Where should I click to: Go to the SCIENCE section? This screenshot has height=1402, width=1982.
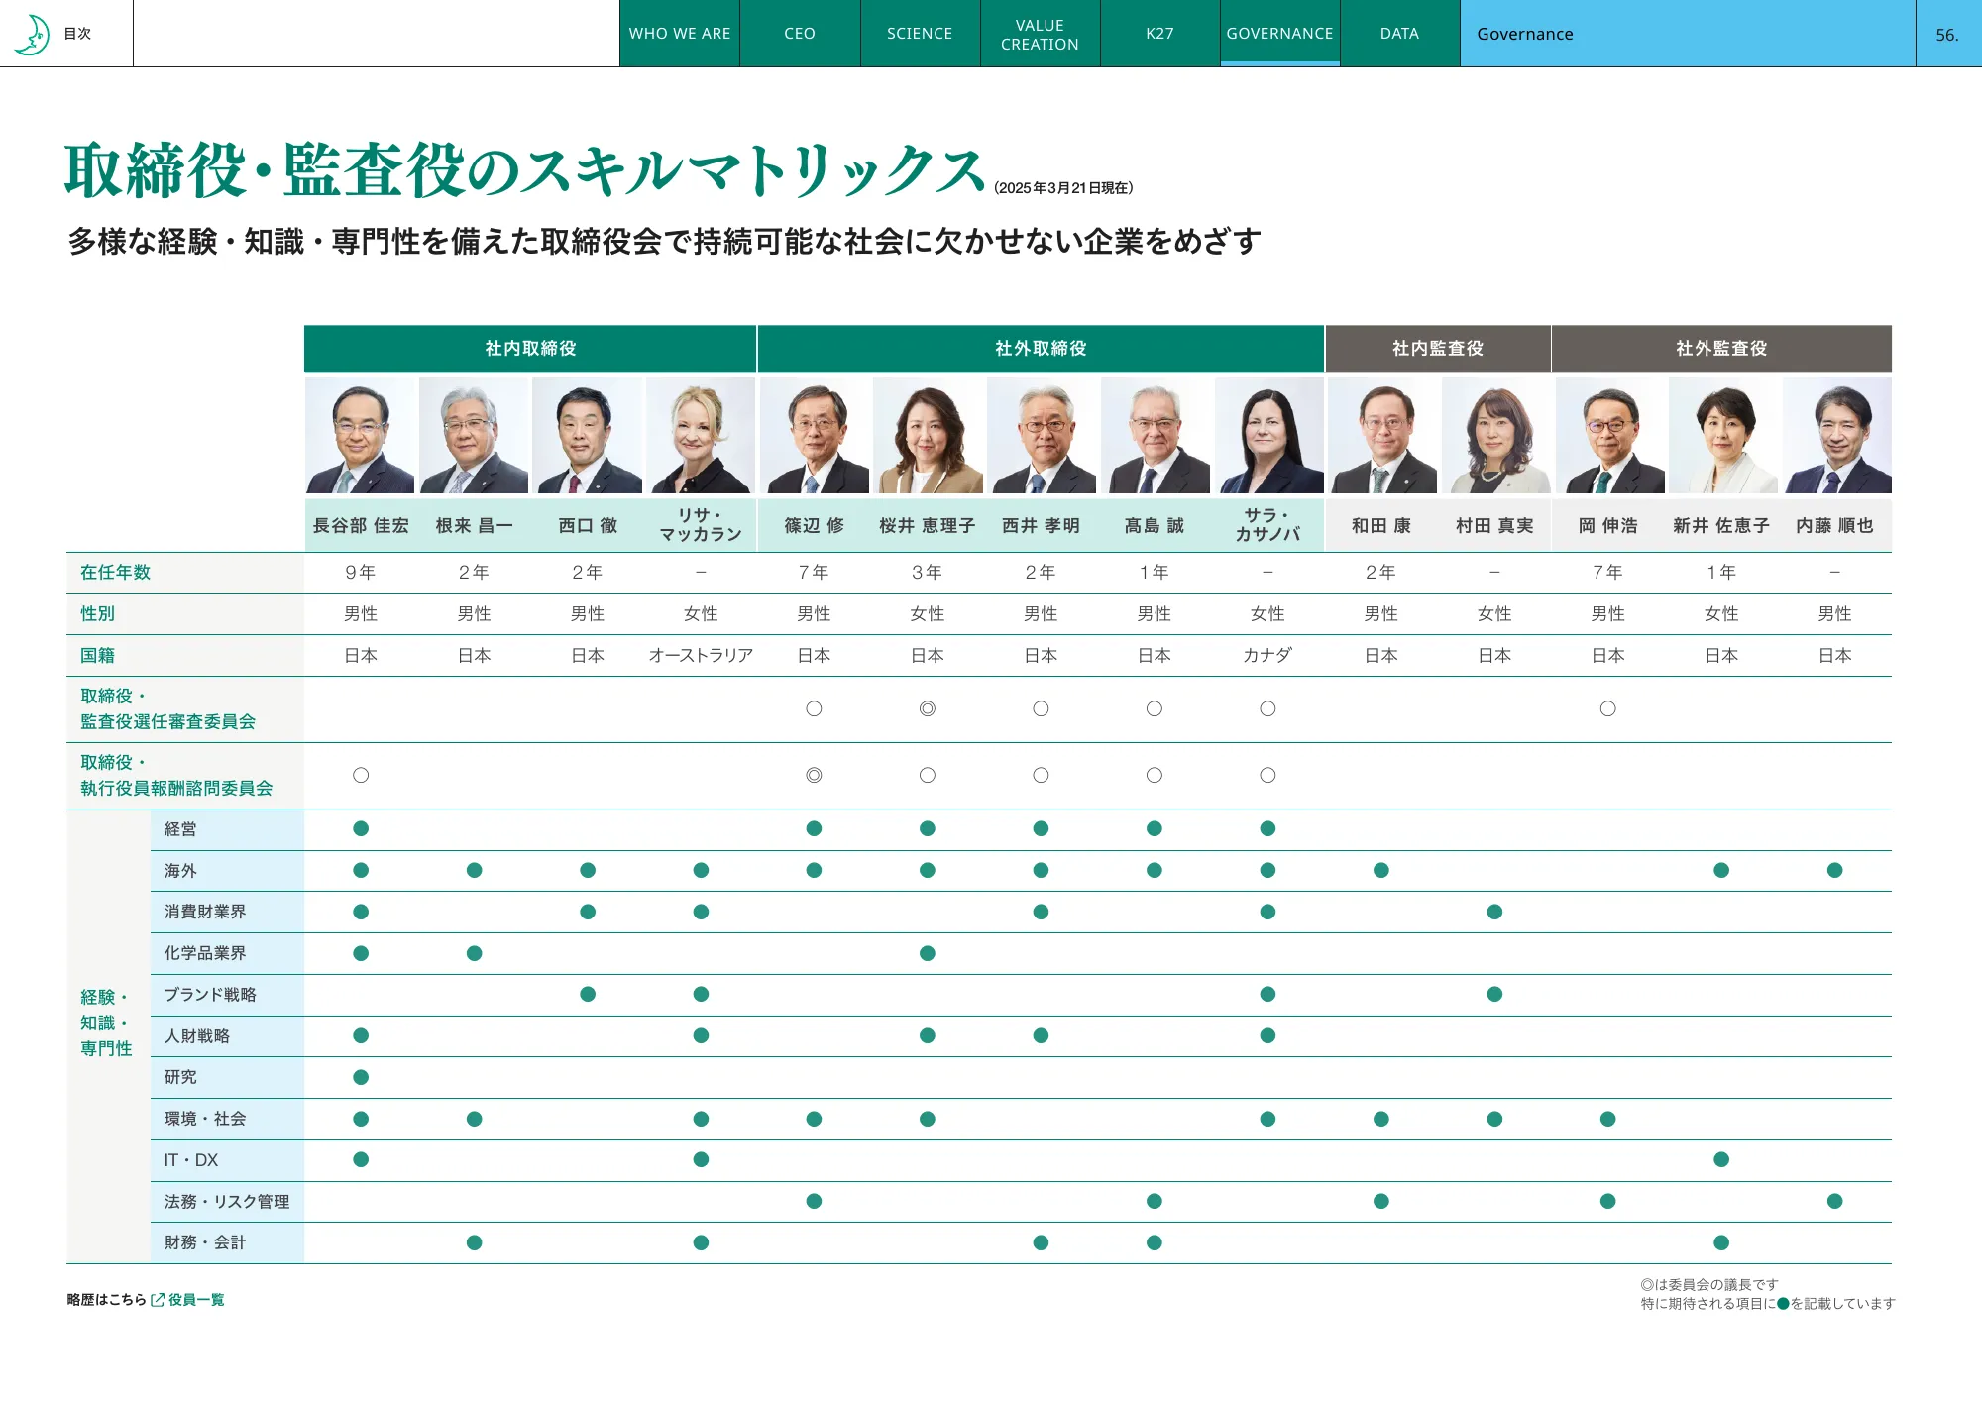point(919,34)
